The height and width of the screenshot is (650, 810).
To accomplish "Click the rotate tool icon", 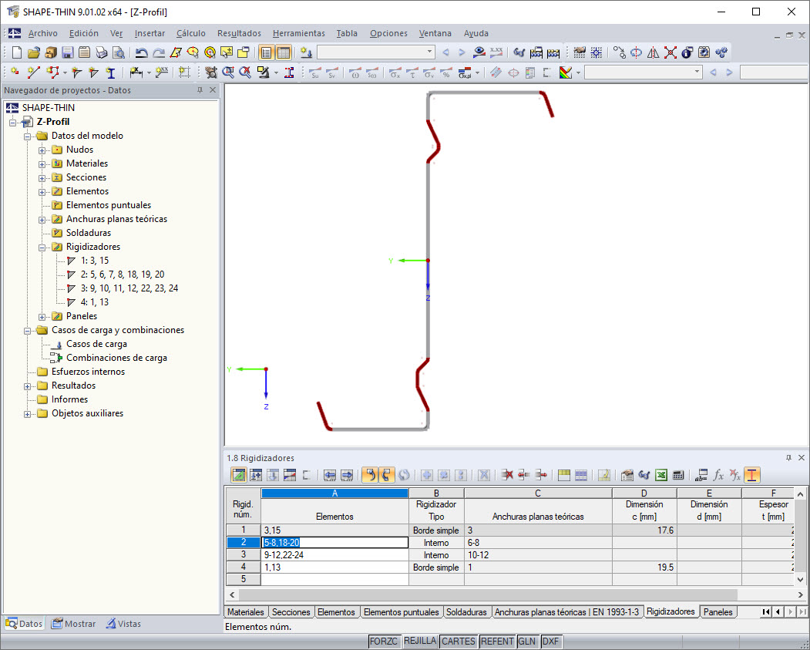I will point(636,52).
